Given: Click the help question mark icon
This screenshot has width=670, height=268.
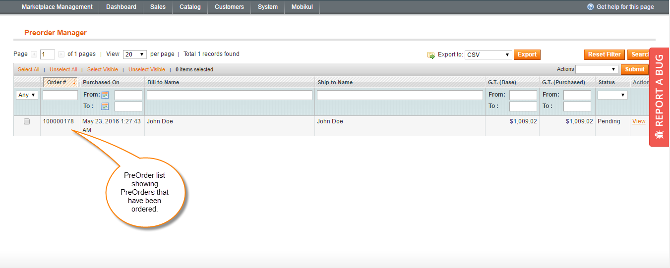Looking at the screenshot, I should pos(590,7).
